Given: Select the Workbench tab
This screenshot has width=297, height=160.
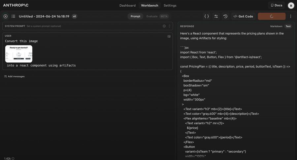Looking at the screenshot, I should (149, 6).
